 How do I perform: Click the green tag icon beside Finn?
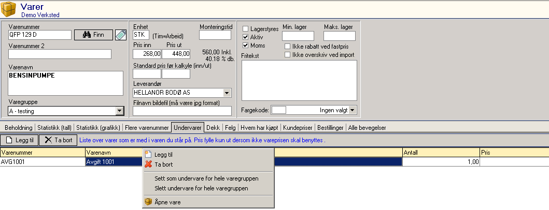[x=121, y=35]
